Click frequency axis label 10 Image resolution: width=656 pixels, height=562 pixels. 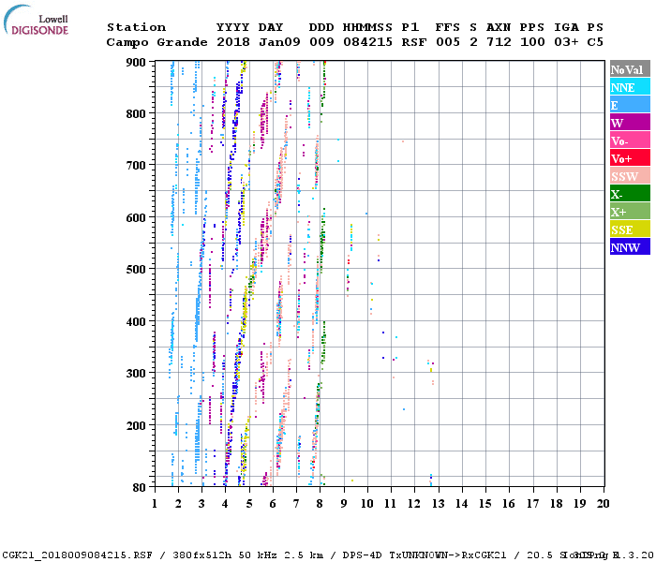tap(367, 504)
